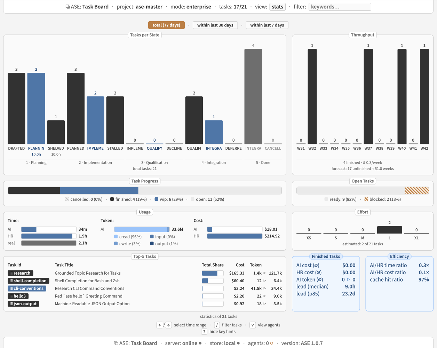This screenshot has height=348, width=437.
Task: Click the task progress bar
Action: 145,190
